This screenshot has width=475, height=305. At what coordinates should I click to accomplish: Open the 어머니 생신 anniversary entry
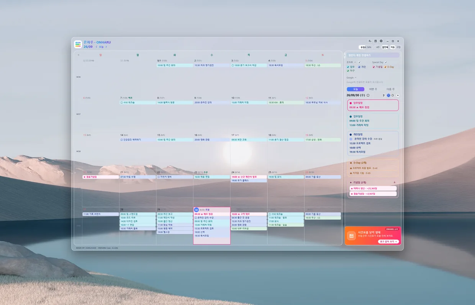(x=373, y=188)
